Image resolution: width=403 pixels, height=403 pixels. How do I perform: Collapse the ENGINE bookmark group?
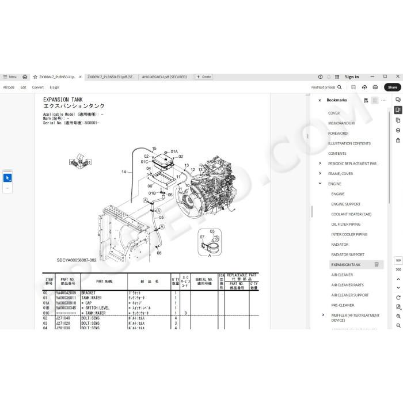(320, 184)
